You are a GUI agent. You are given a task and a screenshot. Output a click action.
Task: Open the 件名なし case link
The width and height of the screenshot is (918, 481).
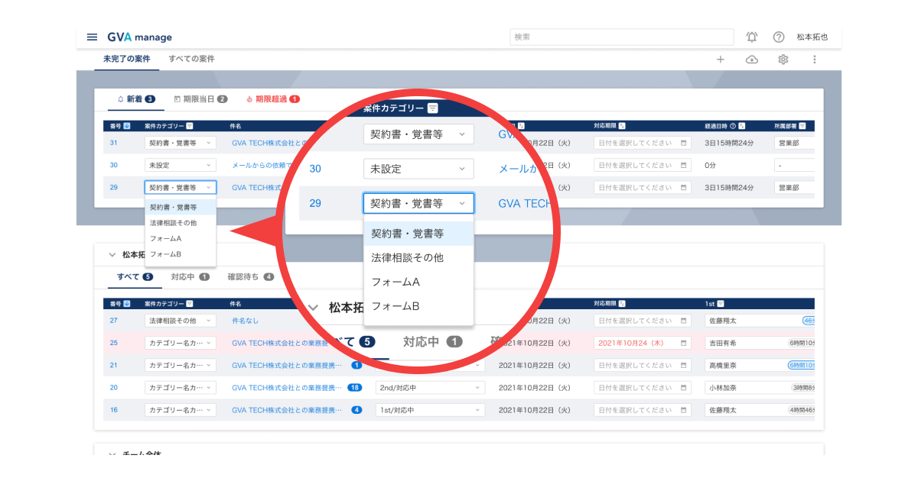pyautogui.click(x=246, y=320)
